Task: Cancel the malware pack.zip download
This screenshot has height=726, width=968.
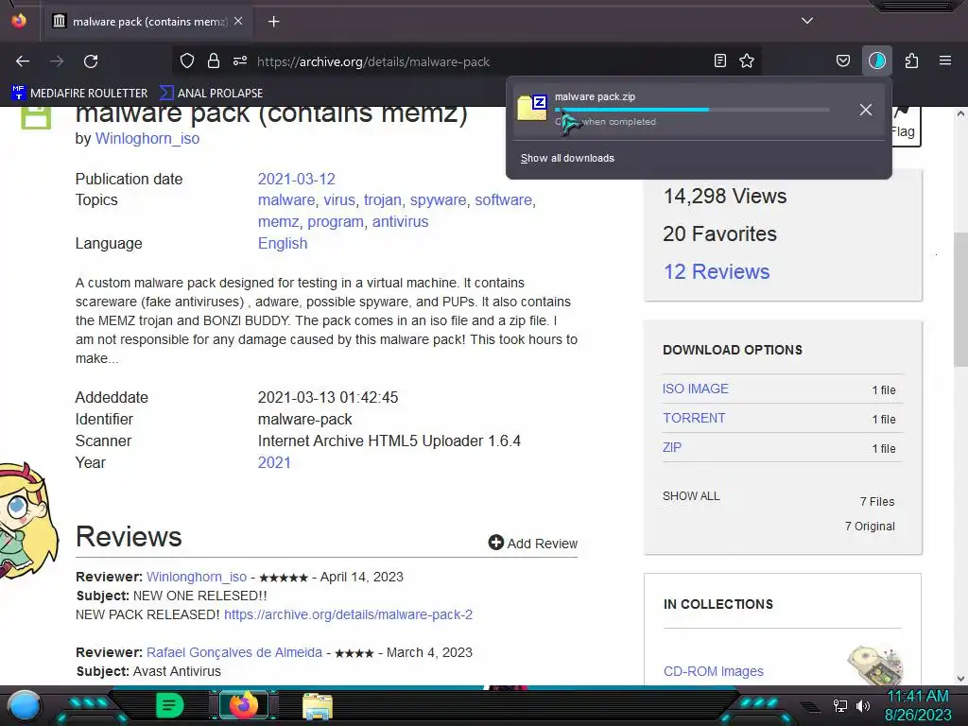Action: 866,110
